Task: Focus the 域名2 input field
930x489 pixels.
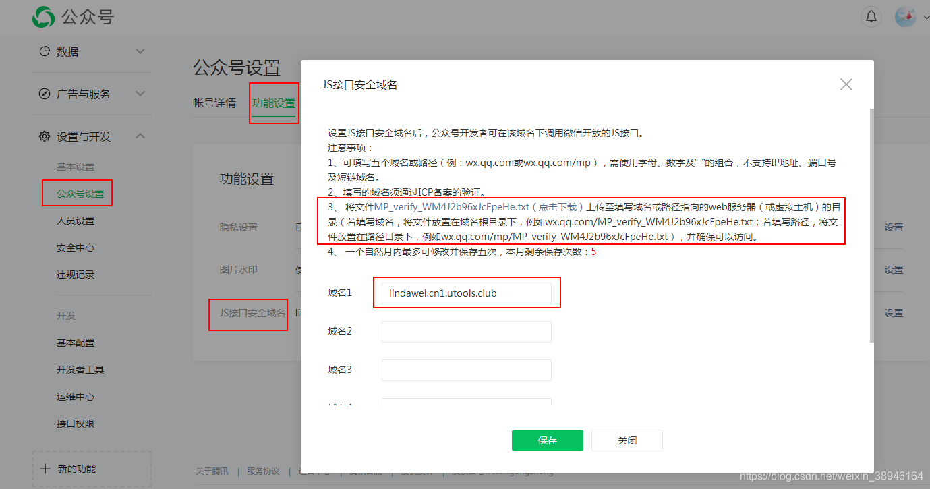Action: [x=467, y=332]
